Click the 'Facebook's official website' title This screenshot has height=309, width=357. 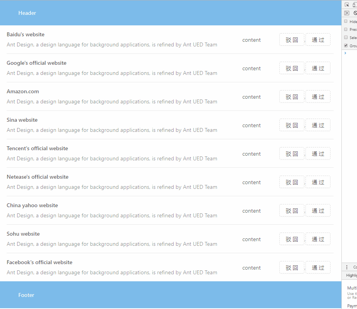tap(39, 262)
